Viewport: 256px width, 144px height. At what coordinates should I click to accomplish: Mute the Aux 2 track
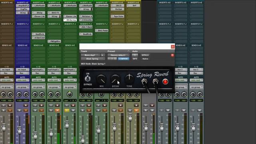(x=184, y=110)
